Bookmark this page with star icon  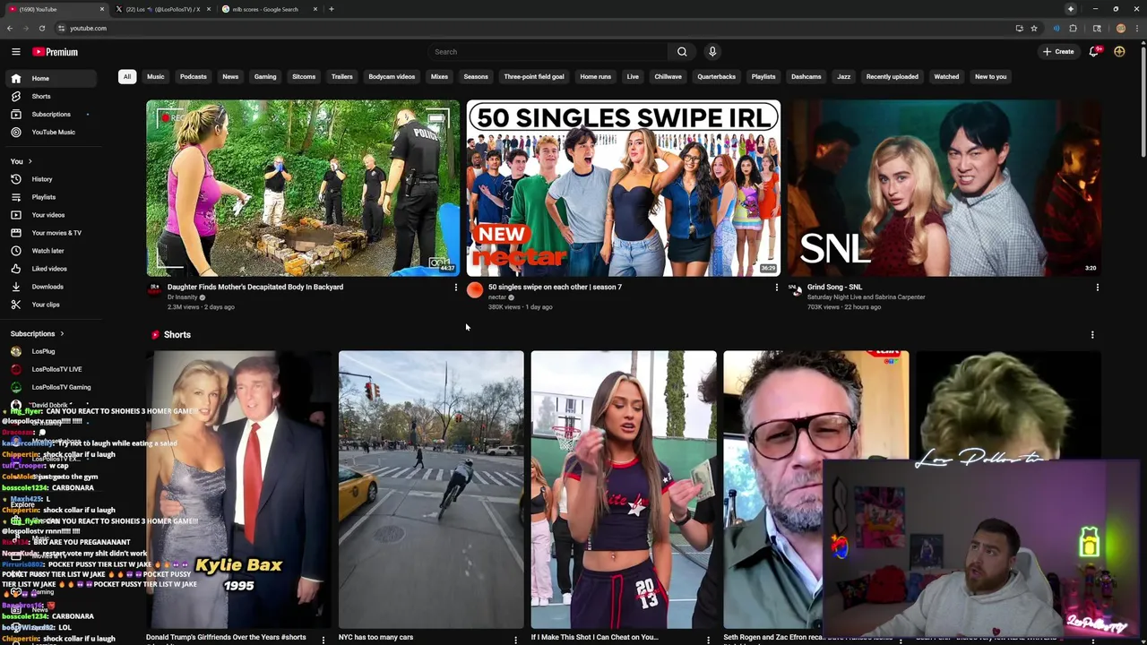(x=1034, y=28)
